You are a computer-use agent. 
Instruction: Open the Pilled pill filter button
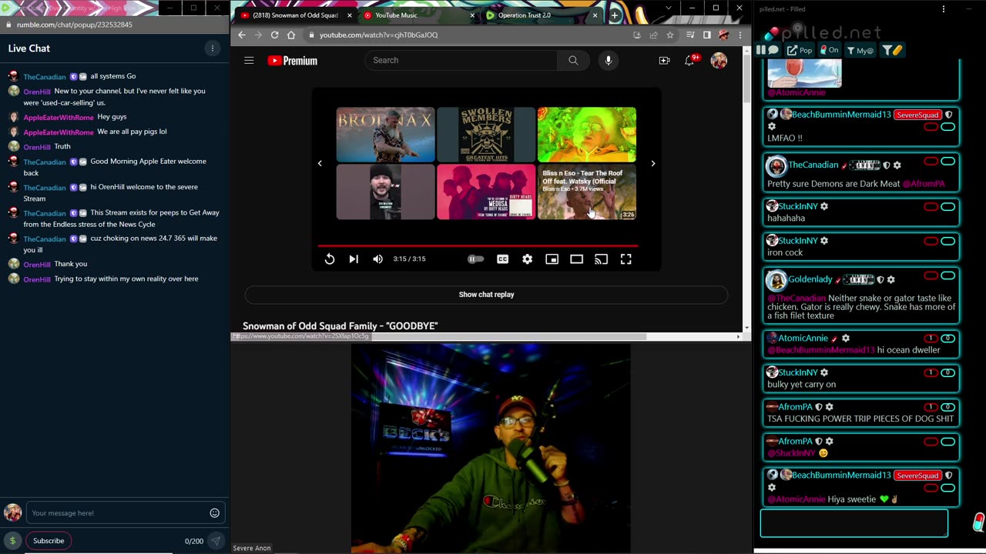point(892,51)
